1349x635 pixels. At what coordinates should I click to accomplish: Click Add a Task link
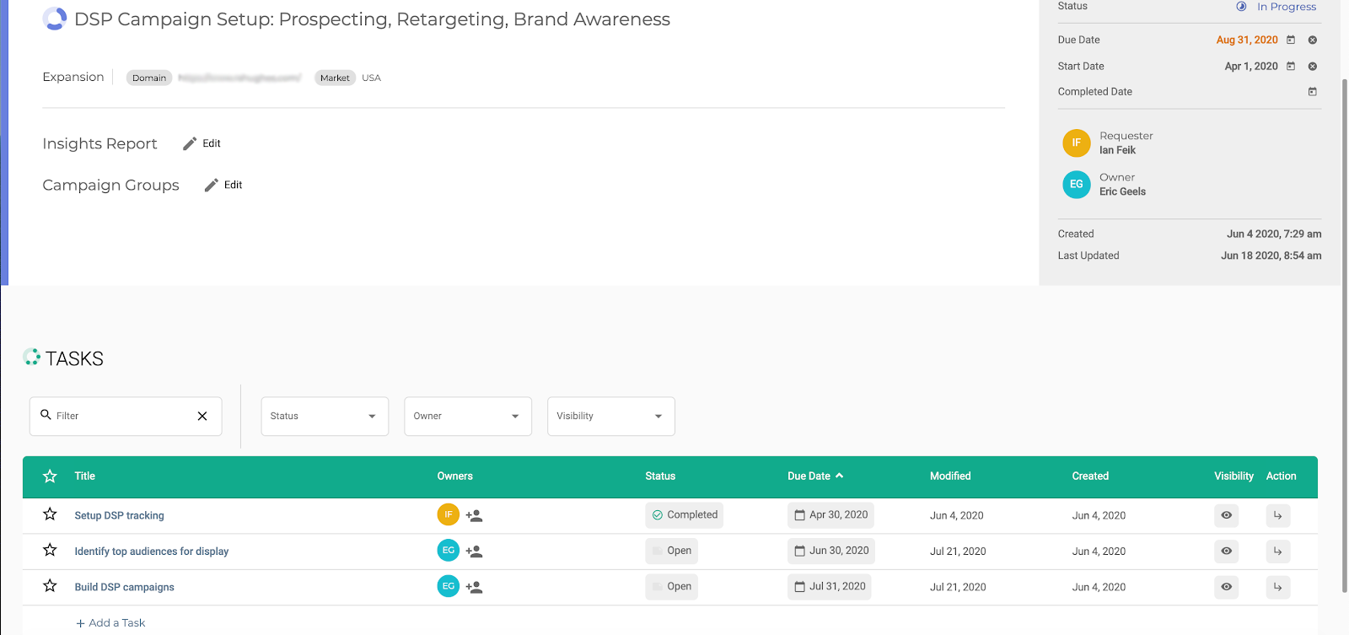tap(110, 623)
